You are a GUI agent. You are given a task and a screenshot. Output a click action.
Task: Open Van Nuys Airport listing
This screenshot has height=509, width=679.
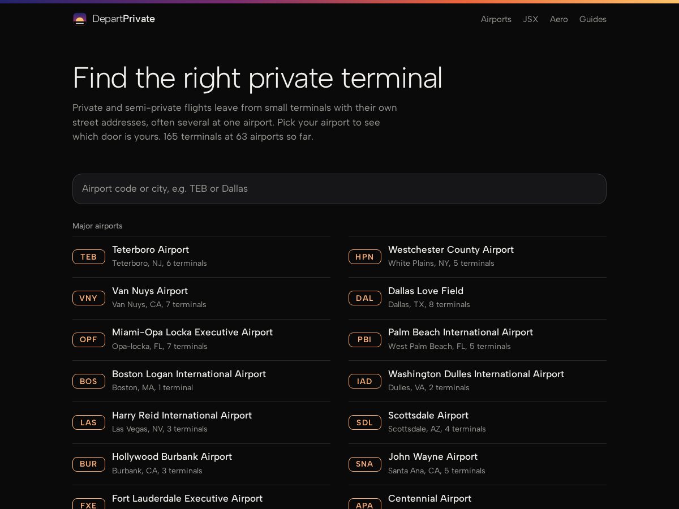tap(201, 298)
